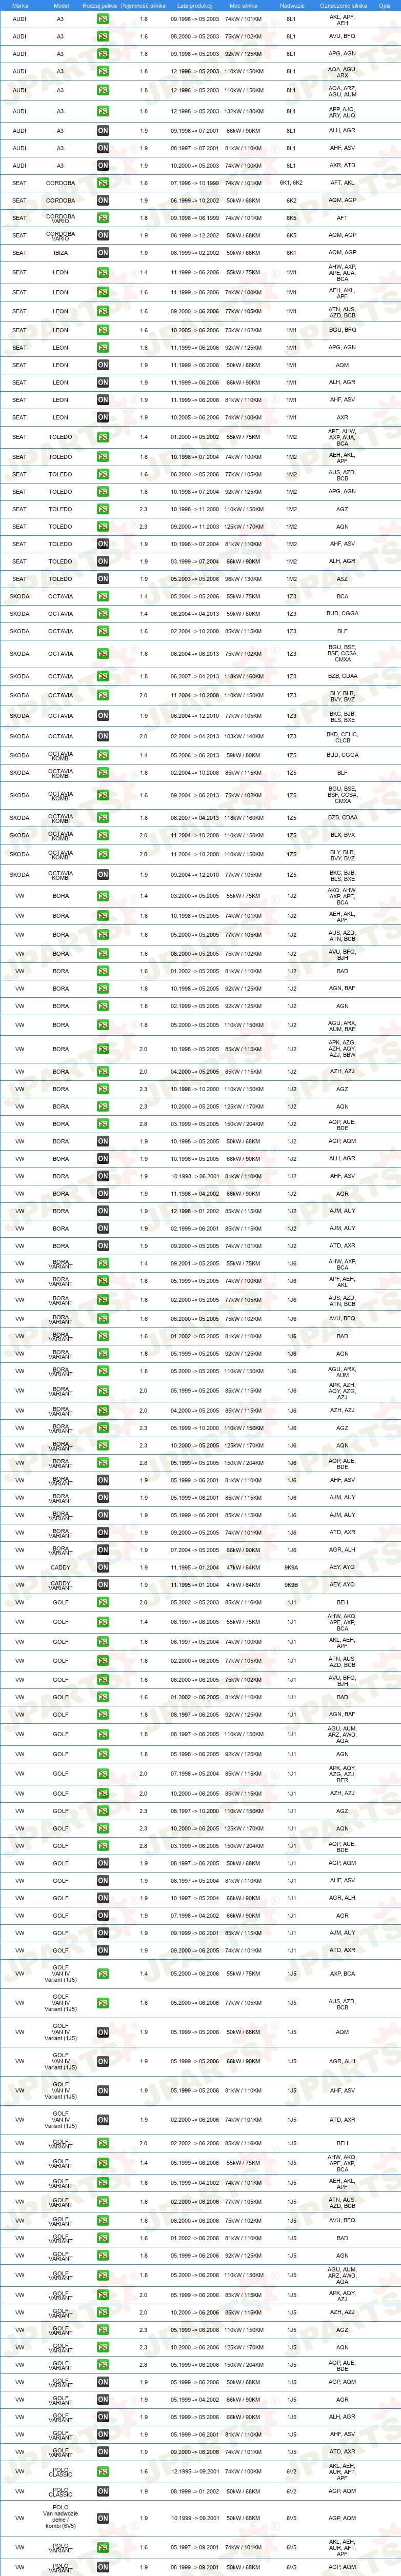This screenshot has width=401, height=2576.
Task: Click the Pojemność silnika column header
Action: pyautogui.click(x=143, y=5)
